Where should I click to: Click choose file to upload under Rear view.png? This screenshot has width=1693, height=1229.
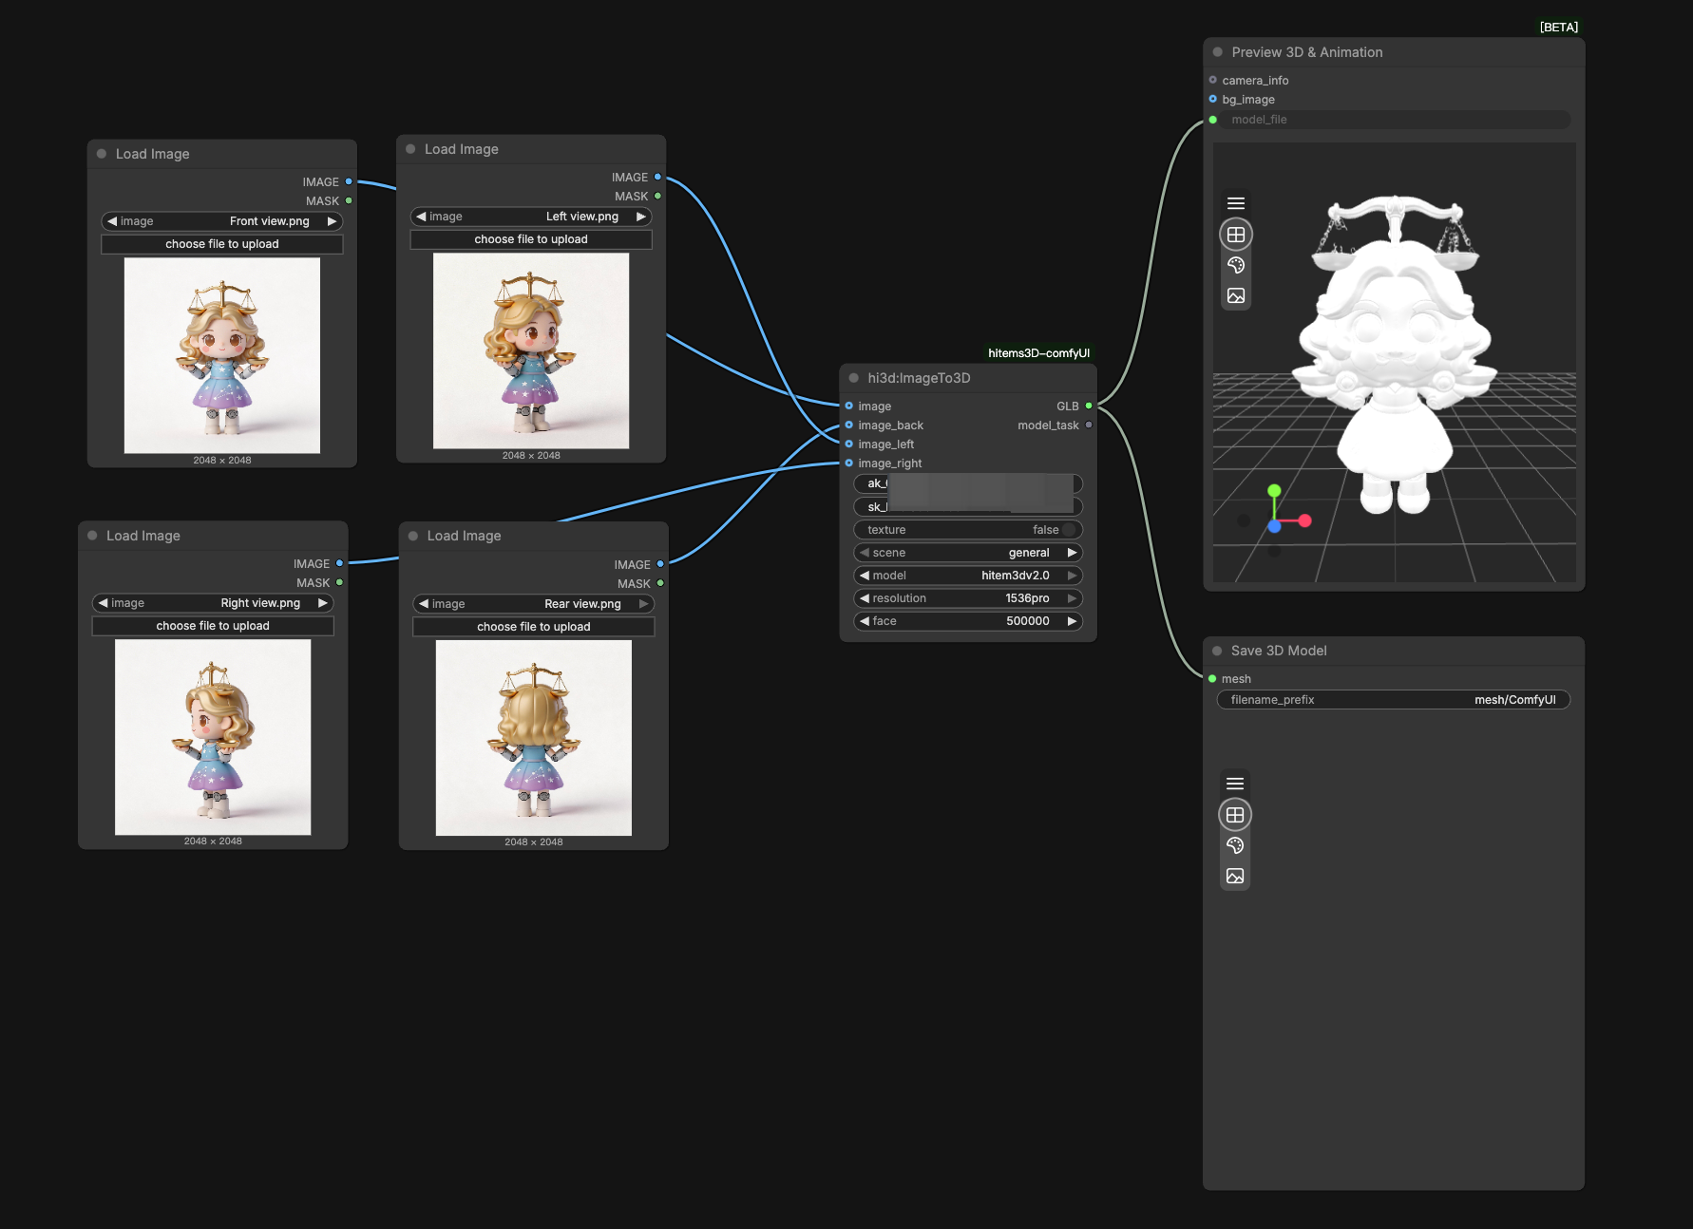click(533, 627)
